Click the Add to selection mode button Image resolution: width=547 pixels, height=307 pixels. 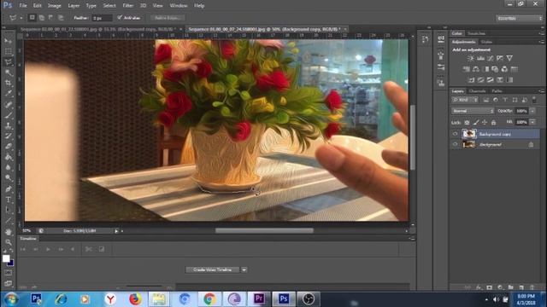(x=42, y=17)
